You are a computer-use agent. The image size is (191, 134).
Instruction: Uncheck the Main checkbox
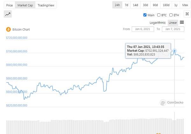coord(145,15)
